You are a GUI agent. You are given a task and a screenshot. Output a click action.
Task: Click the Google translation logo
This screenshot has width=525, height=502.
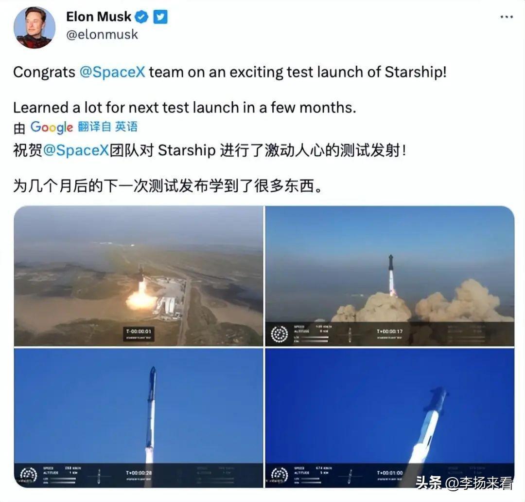[x=52, y=127]
